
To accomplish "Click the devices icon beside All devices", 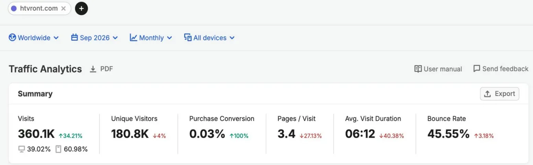I will point(188,38).
